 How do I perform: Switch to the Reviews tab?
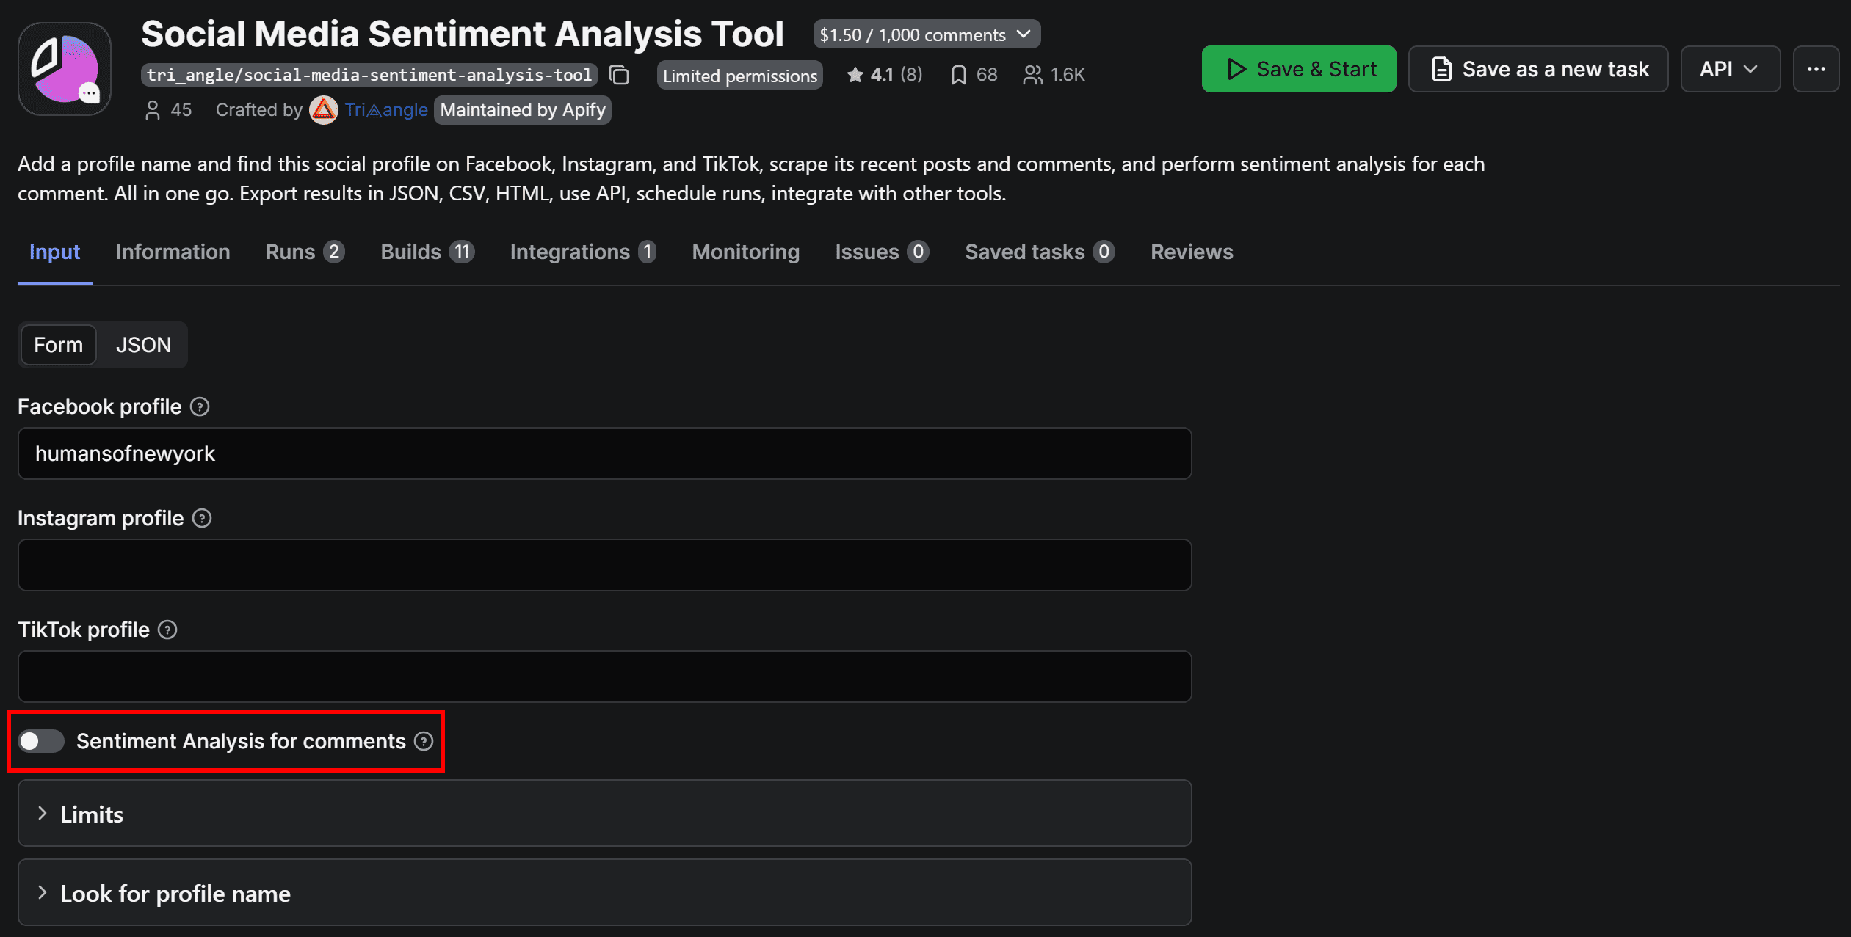point(1191,252)
